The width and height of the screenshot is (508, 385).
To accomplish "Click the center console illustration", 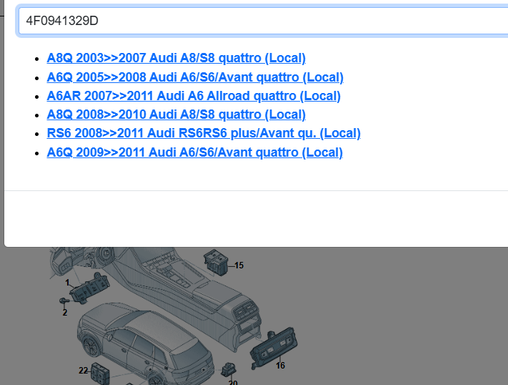I will [x=186, y=286].
